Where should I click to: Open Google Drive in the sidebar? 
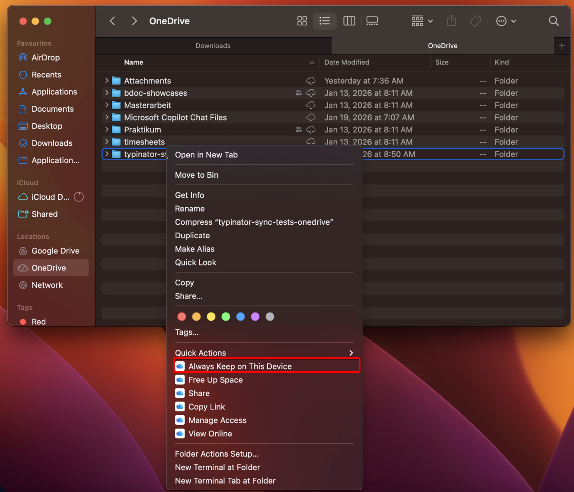[55, 251]
